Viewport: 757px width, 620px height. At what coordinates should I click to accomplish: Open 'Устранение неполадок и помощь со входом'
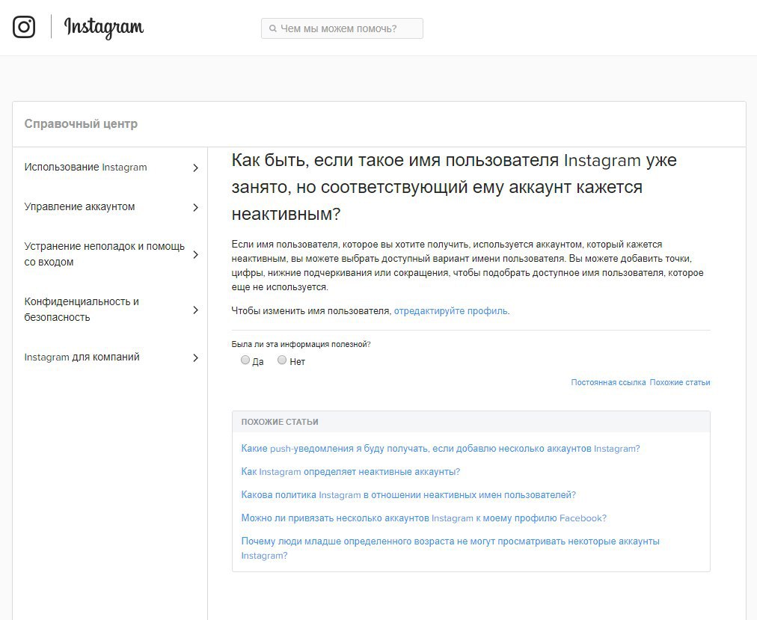click(x=104, y=254)
